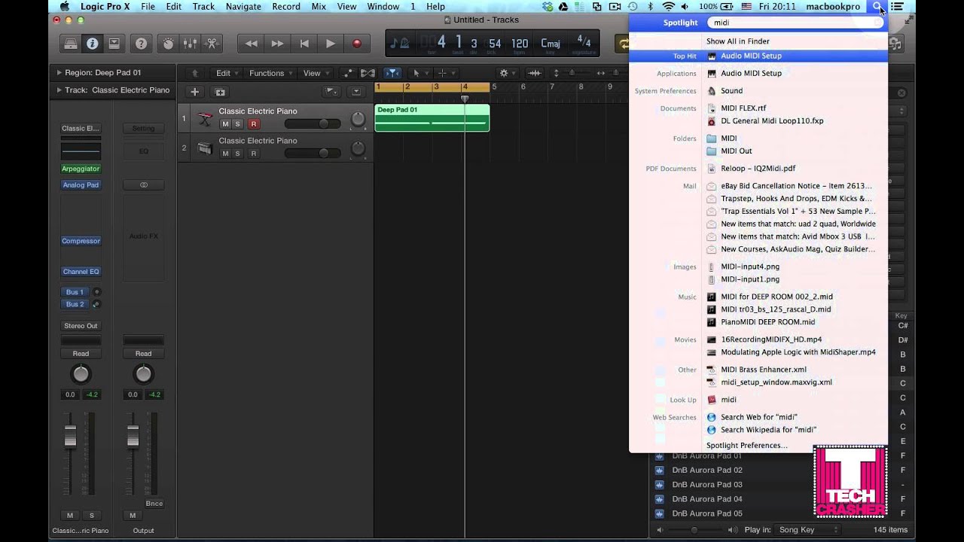Toggle the Catch Playhead button
The height and width of the screenshot is (542, 964).
392,73
